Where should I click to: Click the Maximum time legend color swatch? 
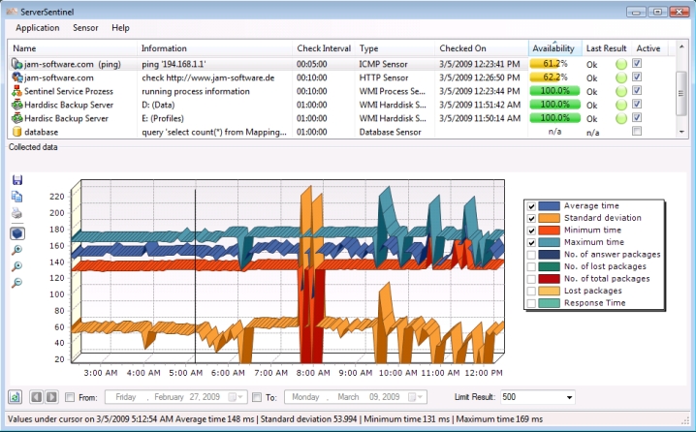click(550, 242)
